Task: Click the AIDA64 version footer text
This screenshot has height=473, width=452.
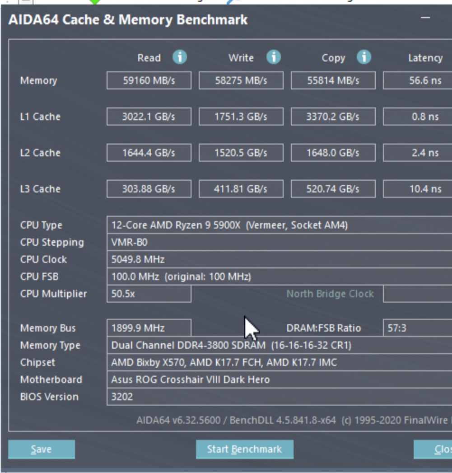Action: (x=294, y=420)
